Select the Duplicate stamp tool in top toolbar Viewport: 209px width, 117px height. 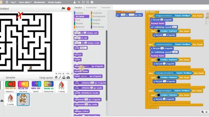(75, 2)
